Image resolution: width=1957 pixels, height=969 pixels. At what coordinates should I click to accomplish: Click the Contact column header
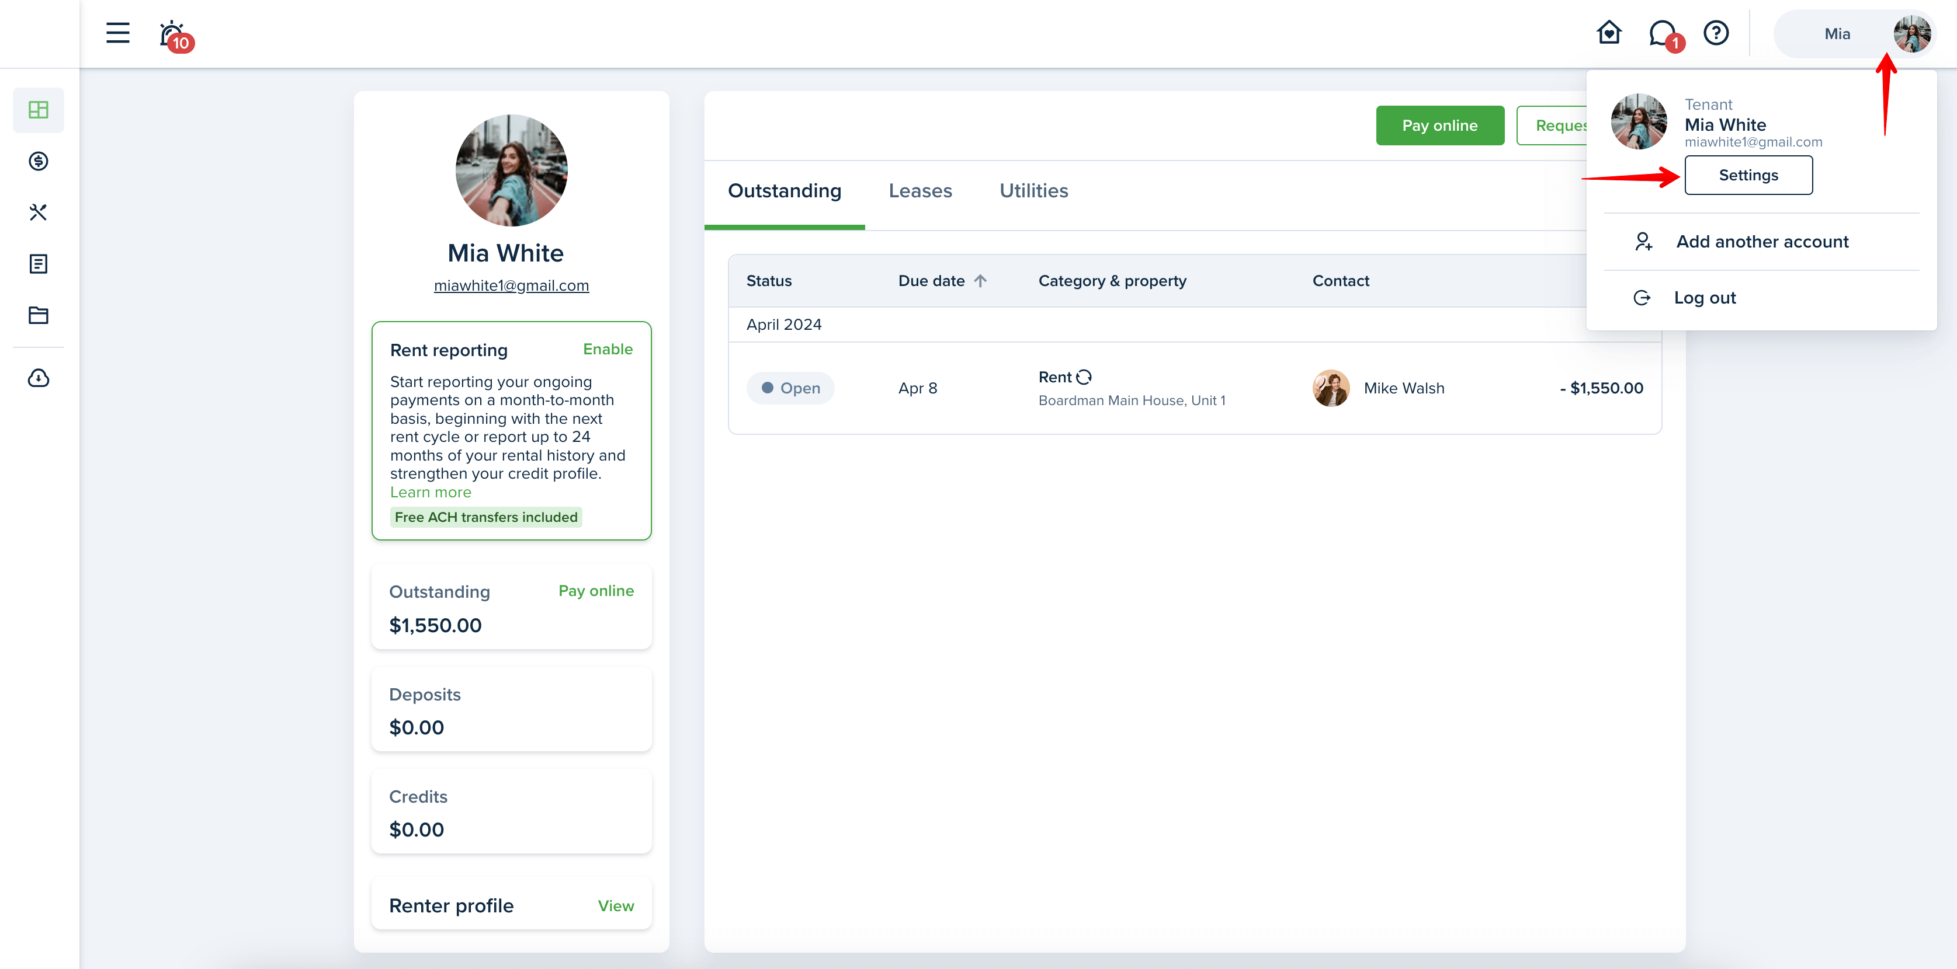[x=1341, y=281]
